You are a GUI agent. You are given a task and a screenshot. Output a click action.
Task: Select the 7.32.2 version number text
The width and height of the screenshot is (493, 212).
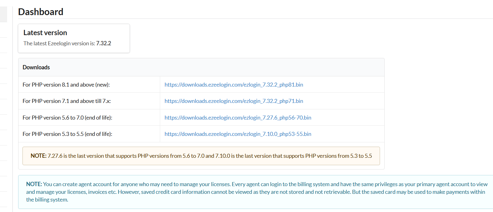pos(104,43)
